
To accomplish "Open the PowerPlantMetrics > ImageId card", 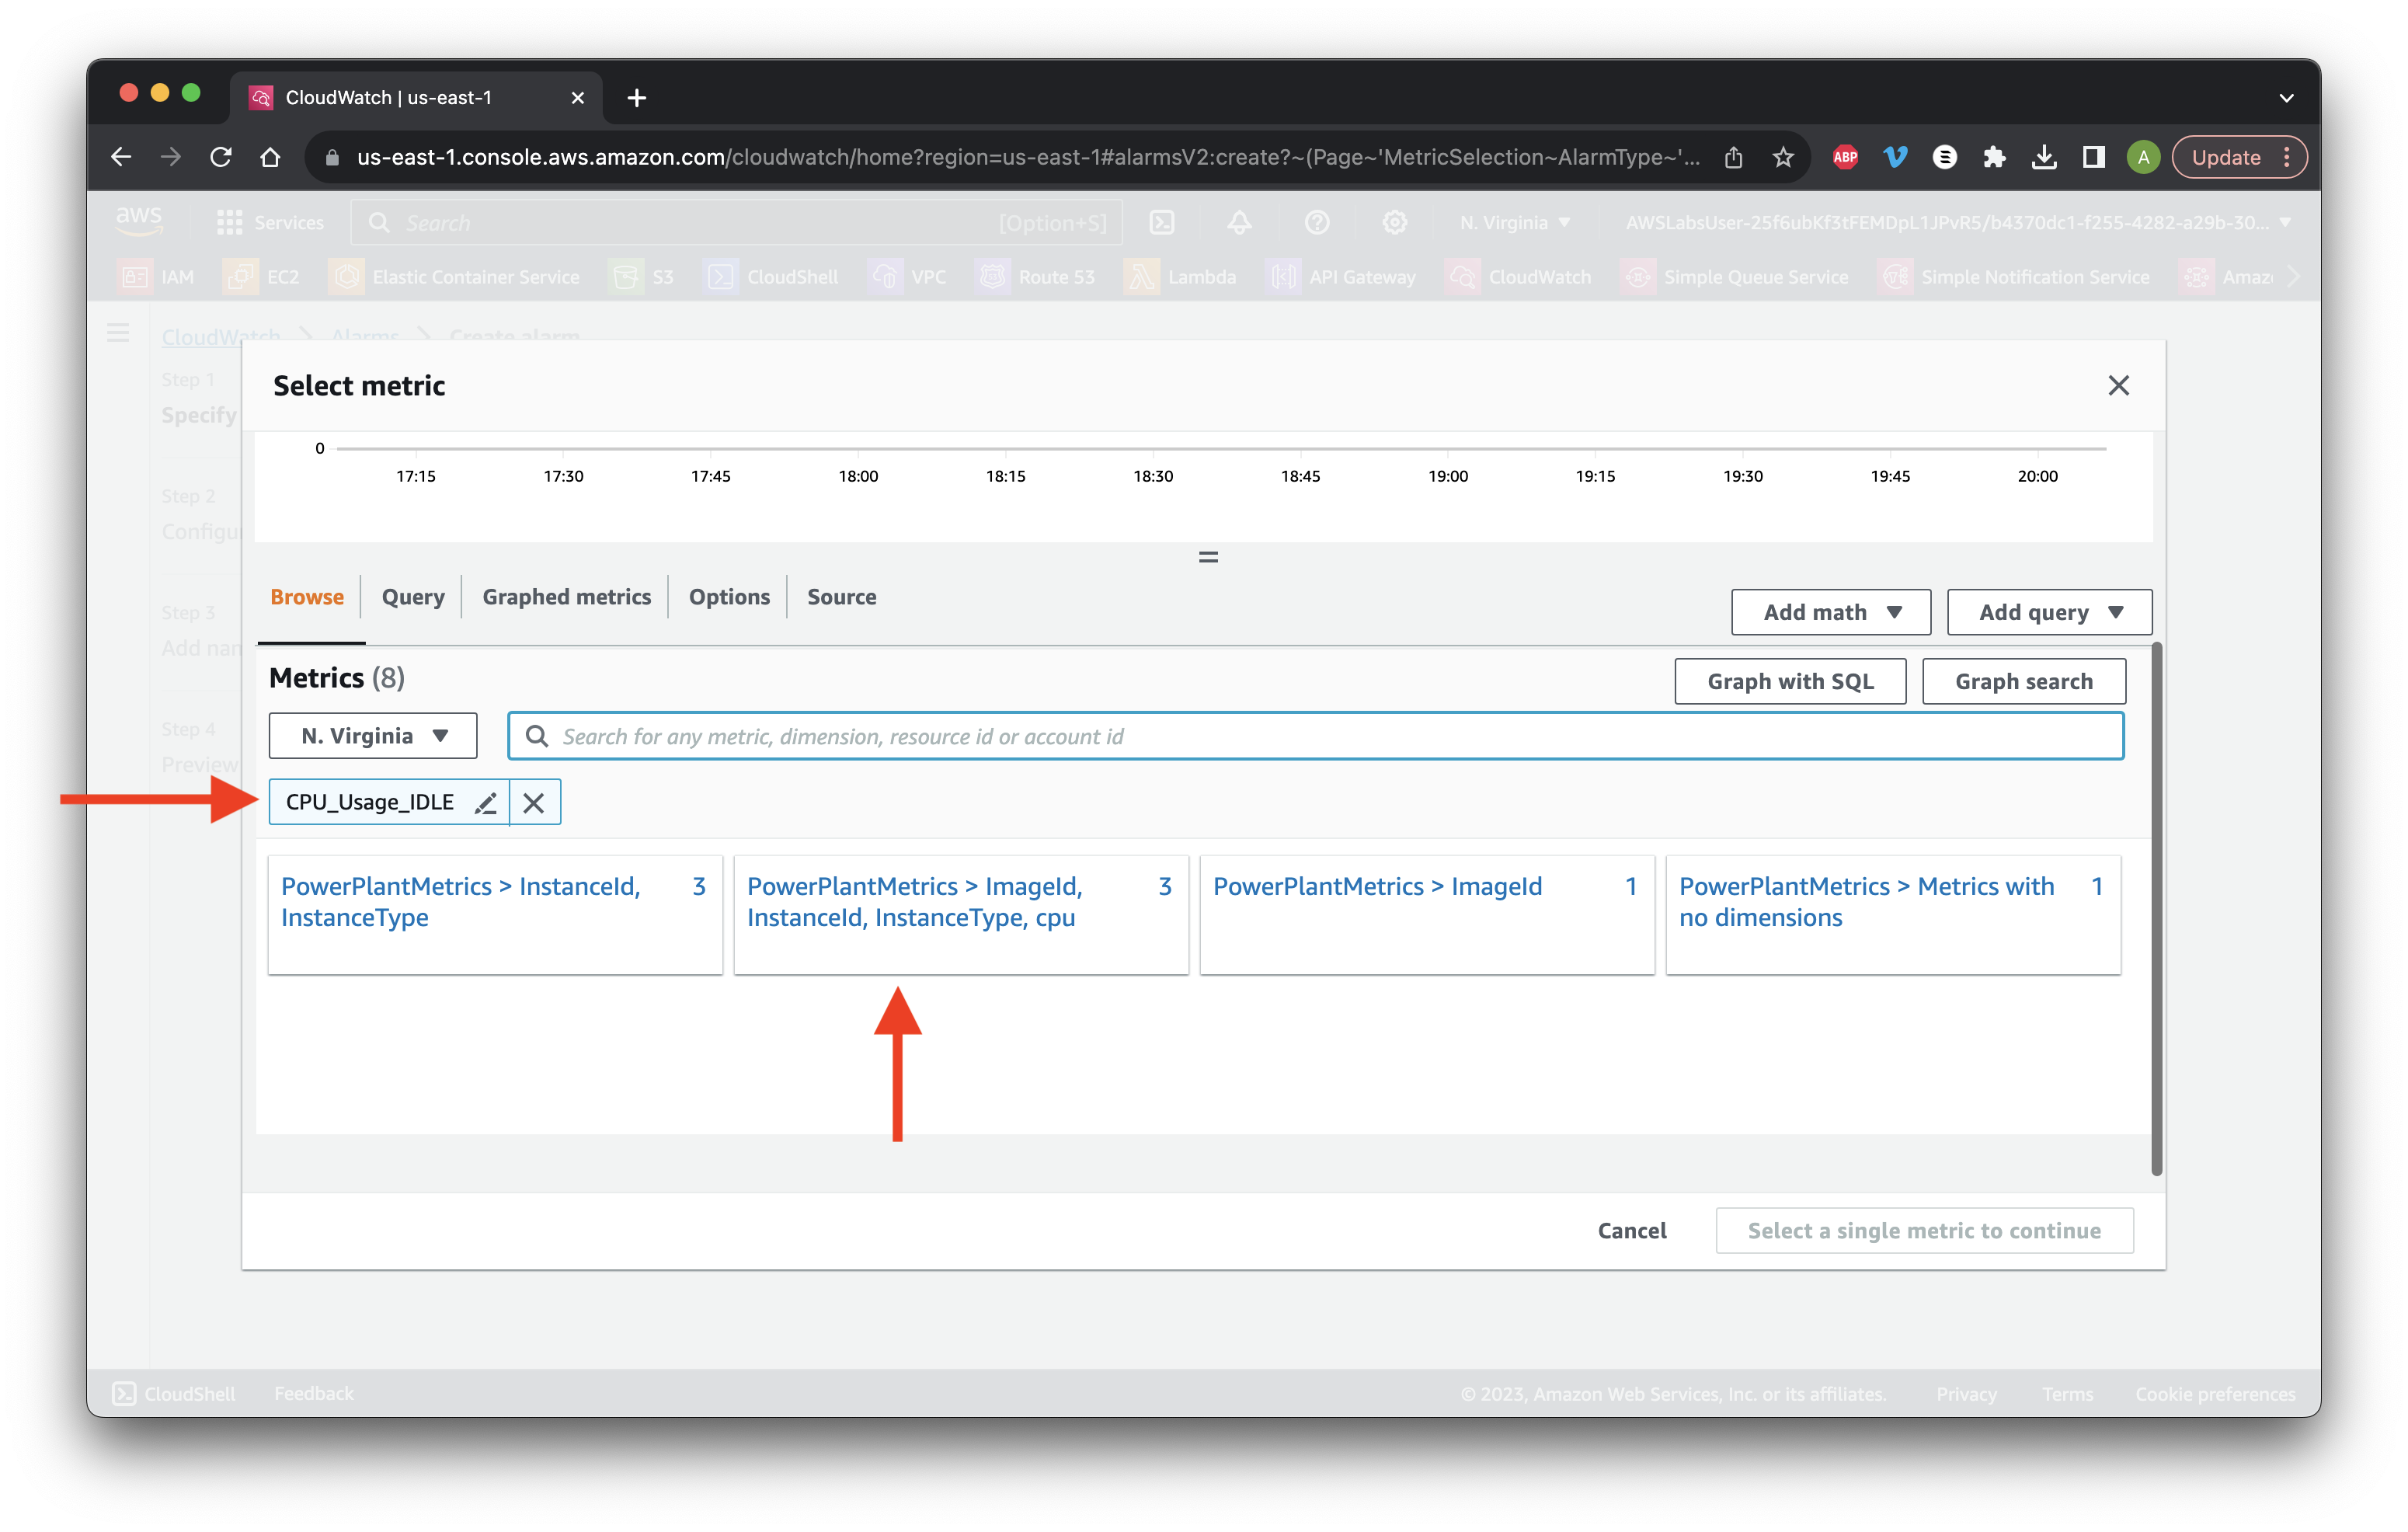I will 1427,914.
